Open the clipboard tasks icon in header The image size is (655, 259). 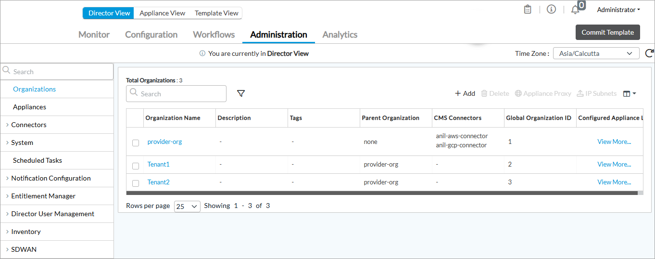click(528, 10)
